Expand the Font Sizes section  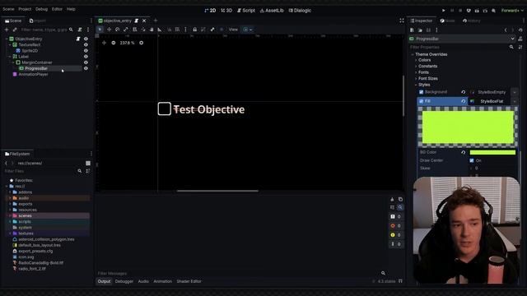(416, 79)
